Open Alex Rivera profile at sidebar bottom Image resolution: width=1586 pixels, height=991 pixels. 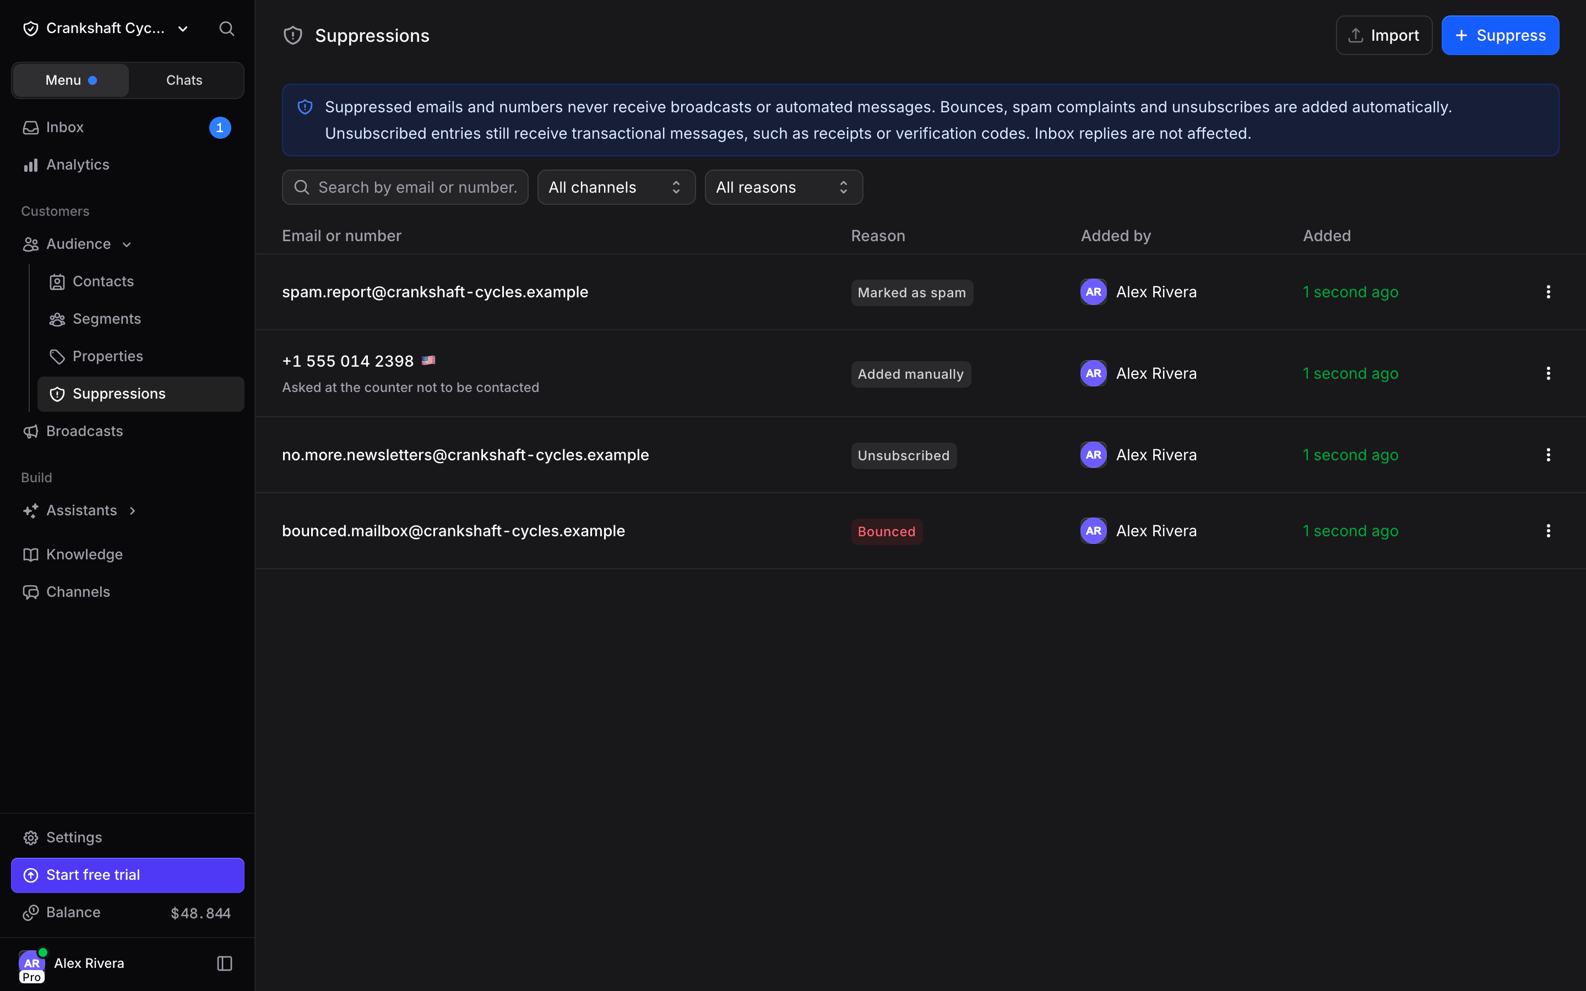click(x=72, y=963)
